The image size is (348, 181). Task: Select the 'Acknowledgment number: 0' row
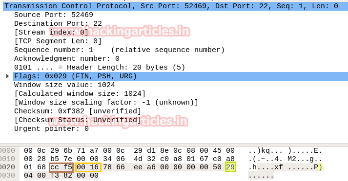pyautogui.click(x=67, y=59)
